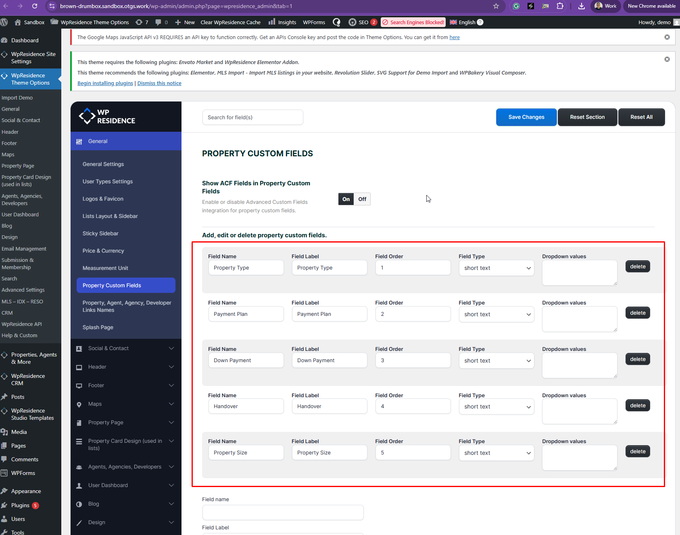The height and width of the screenshot is (535, 680).
Task: Dismiss the Google Maps API notice
Action: click(667, 37)
